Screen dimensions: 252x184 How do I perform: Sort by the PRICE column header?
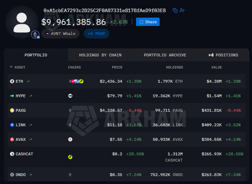point(117,67)
